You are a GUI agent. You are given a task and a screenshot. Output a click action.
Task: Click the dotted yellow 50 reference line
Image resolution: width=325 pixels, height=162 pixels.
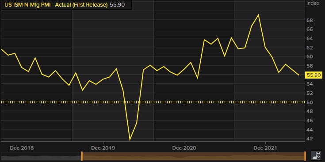[x=153, y=102]
